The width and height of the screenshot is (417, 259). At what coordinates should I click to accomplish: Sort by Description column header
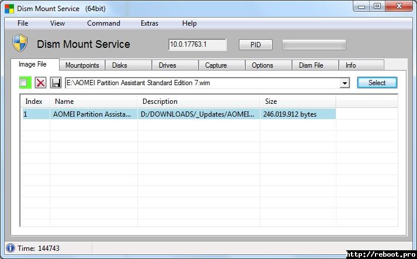tap(199, 101)
